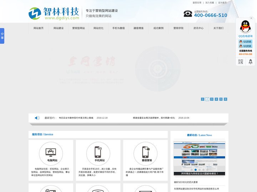Open 通信增值 navigation item
257x192 pixels.
138,28
